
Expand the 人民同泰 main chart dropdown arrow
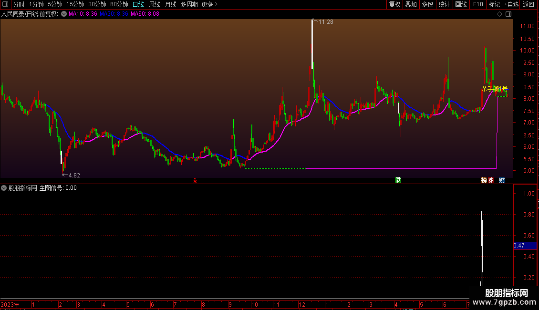pyautogui.click(x=64, y=14)
